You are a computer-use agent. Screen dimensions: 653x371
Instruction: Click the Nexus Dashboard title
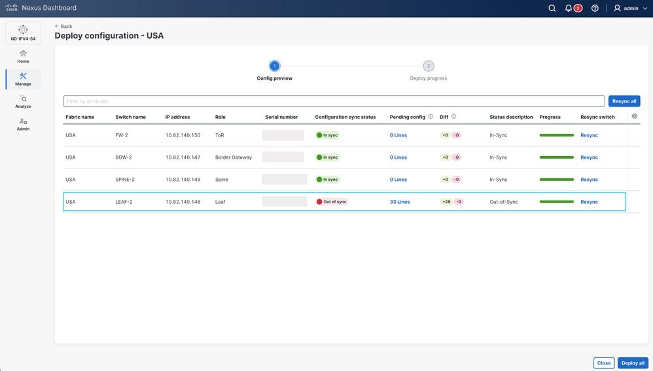tap(49, 8)
